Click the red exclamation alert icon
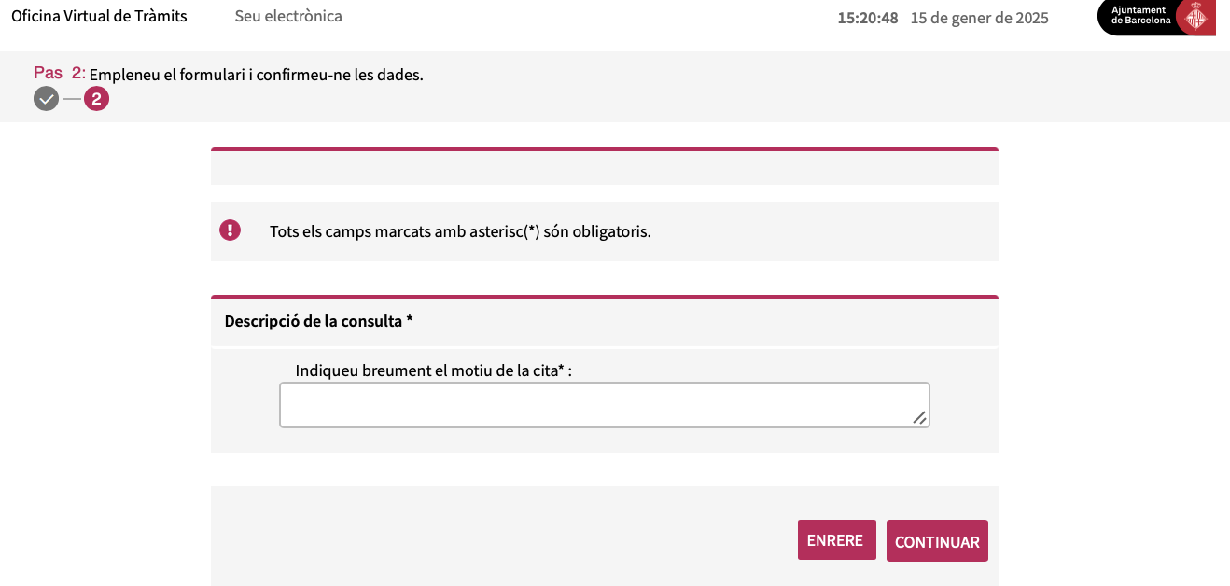The width and height of the screenshot is (1230, 586). click(x=230, y=230)
